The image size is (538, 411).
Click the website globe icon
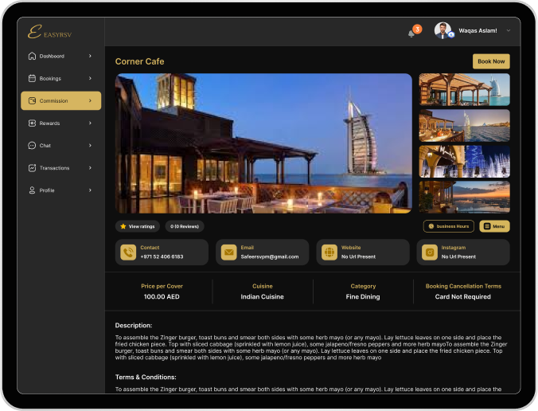[x=329, y=252]
